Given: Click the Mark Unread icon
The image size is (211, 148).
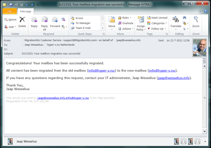Looking at the screenshot, I should 157,18.
